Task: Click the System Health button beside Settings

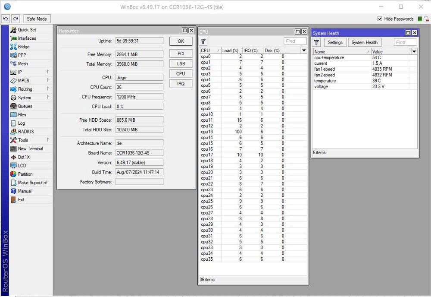Action: [x=365, y=42]
